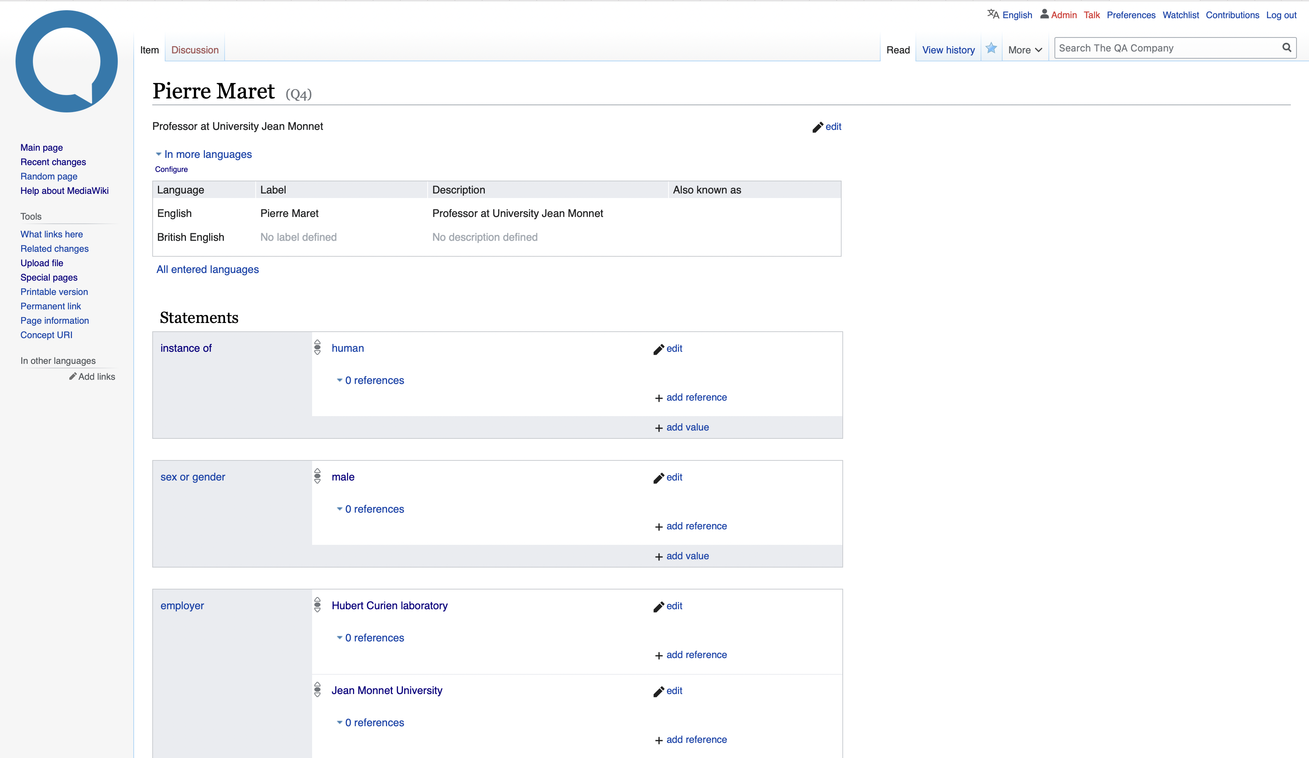The height and width of the screenshot is (758, 1309).
Task: Click rank icon beside Jean Monnet University
Action: click(317, 689)
